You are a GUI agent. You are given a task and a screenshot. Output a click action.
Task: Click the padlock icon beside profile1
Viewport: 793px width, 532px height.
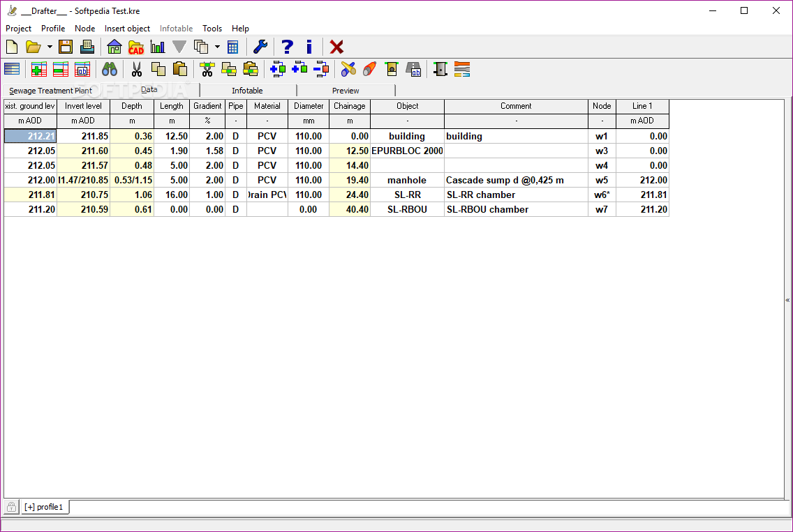[x=11, y=507]
